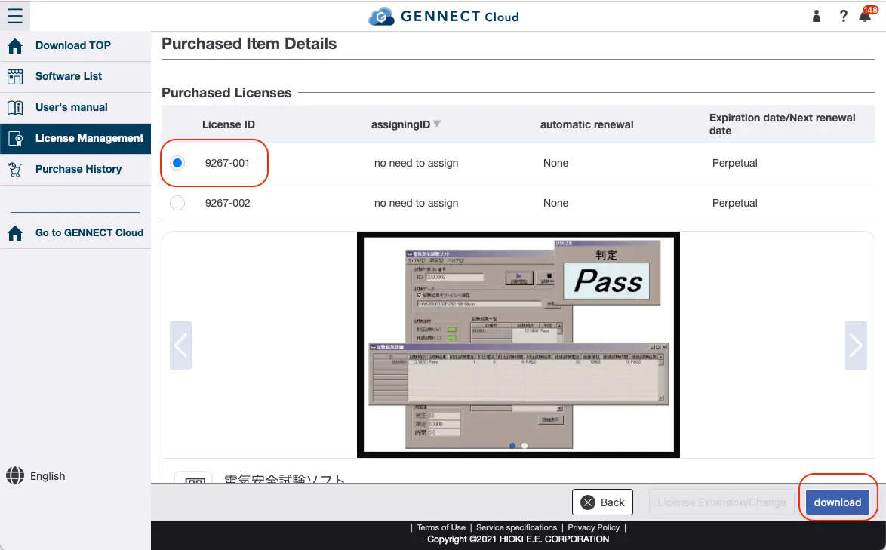Click 'Perpetual' in the 9267-002 row
The image size is (886, 550).
(734, 203)
